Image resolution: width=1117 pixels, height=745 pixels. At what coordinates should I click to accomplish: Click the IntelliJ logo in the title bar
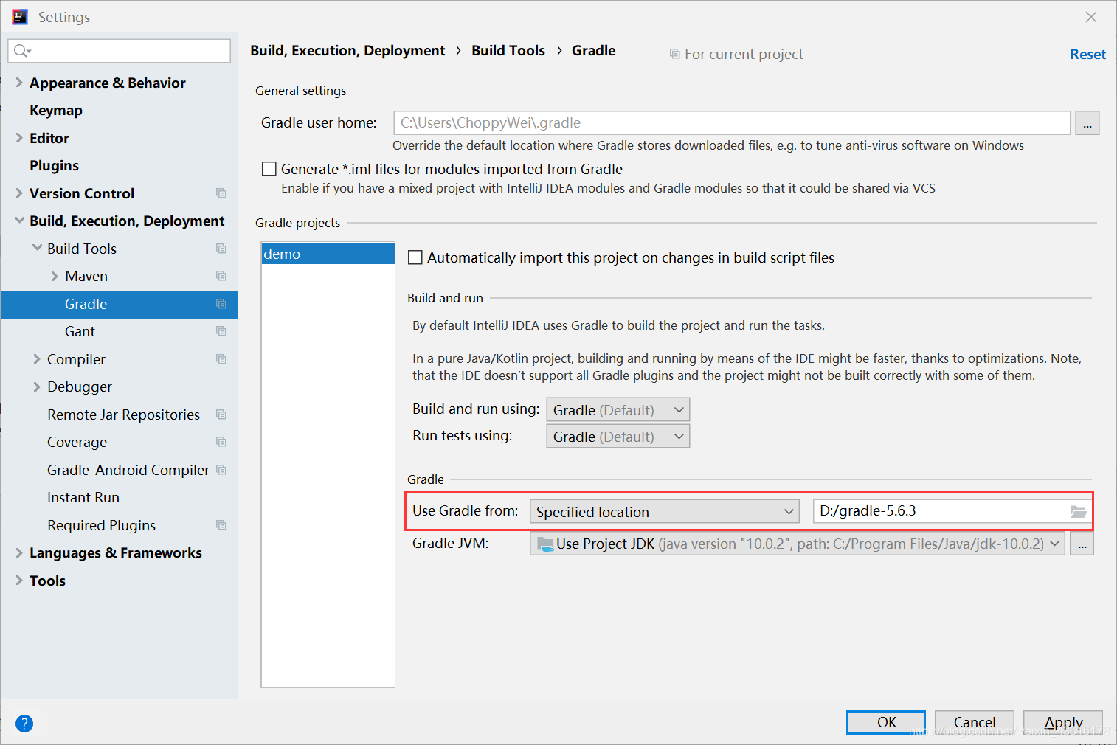[19, 17]
